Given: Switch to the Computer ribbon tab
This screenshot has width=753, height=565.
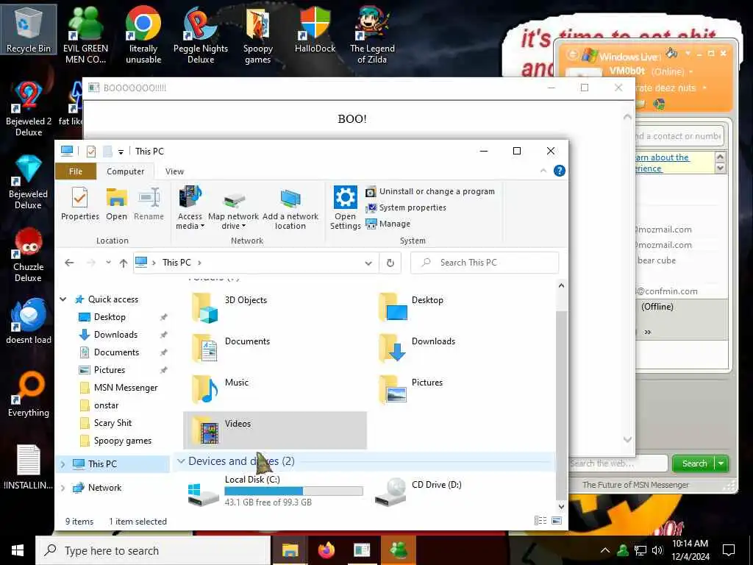Looking at the screenshot, I should click(125, 171).
